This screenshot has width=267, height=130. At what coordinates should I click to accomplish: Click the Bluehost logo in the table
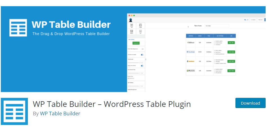(x=191, y=52)
